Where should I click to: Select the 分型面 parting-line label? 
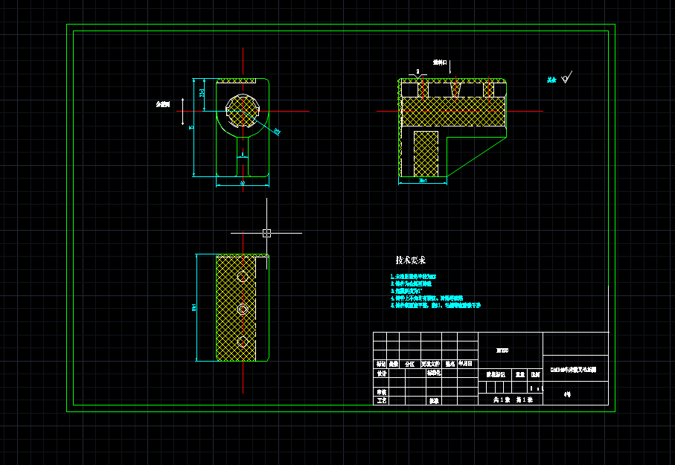(163, 104)
